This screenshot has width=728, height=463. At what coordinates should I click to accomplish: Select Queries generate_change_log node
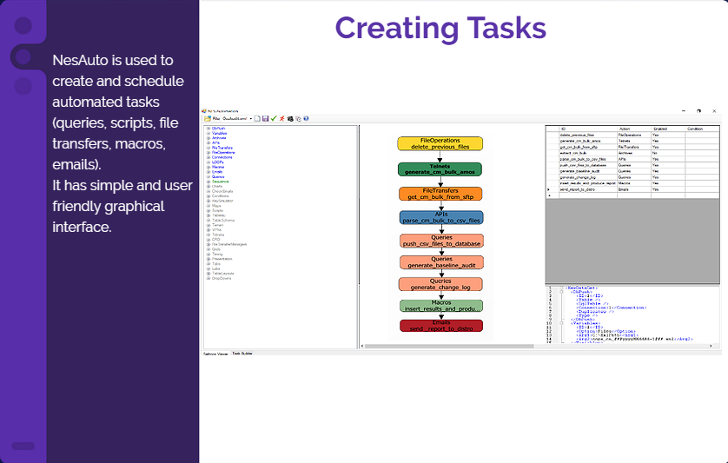click(440, 284)
